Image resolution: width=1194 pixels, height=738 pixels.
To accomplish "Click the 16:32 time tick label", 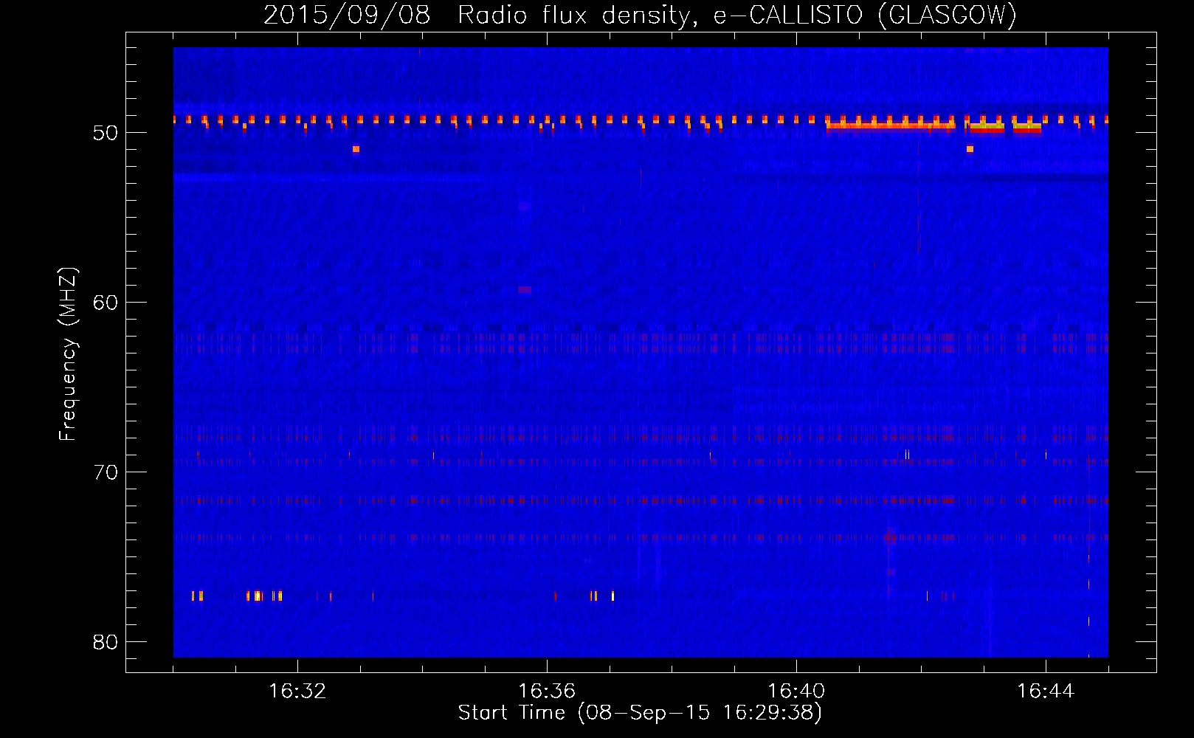I will 297,691.
